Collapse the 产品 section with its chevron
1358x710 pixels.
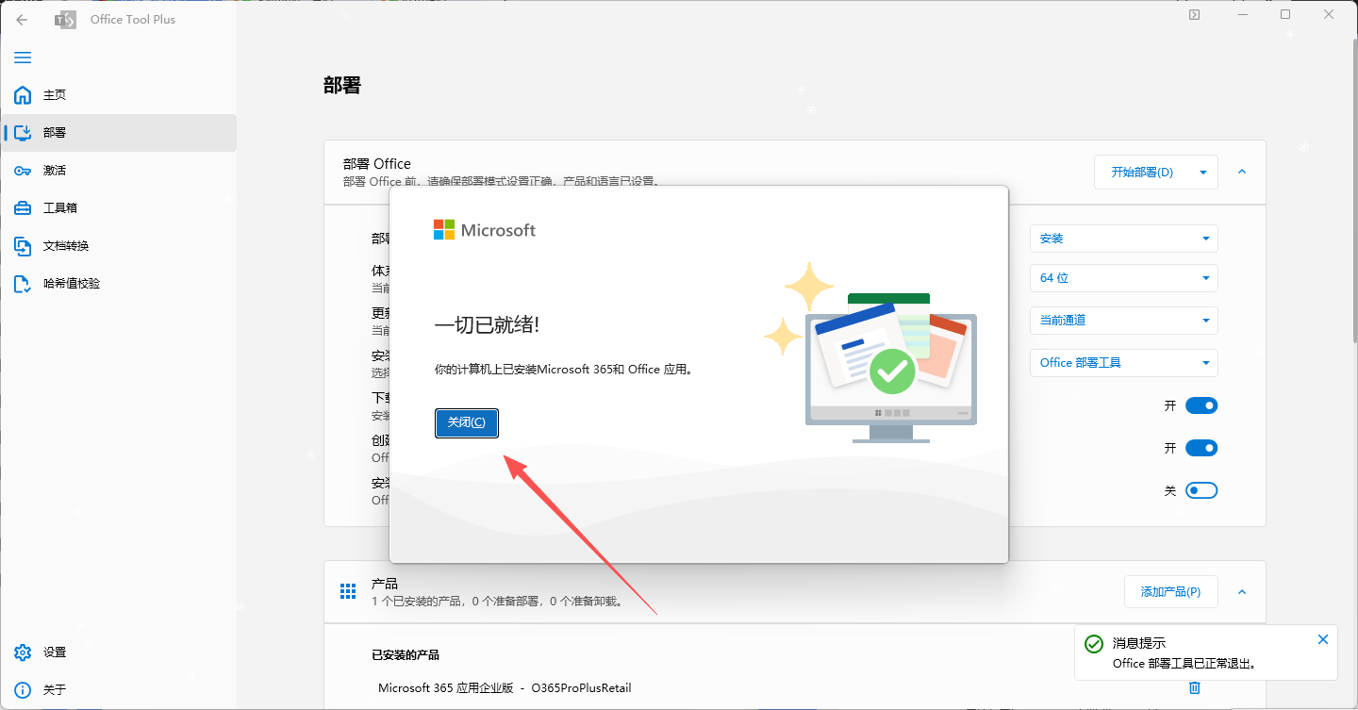(1241, 591)
